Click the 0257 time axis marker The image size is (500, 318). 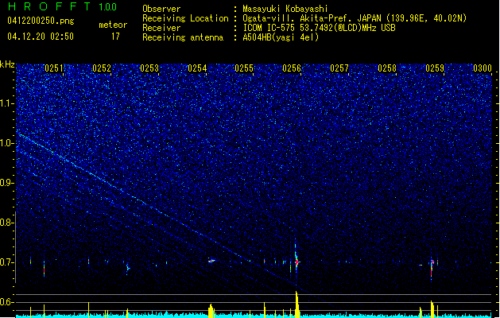[339, 68]
